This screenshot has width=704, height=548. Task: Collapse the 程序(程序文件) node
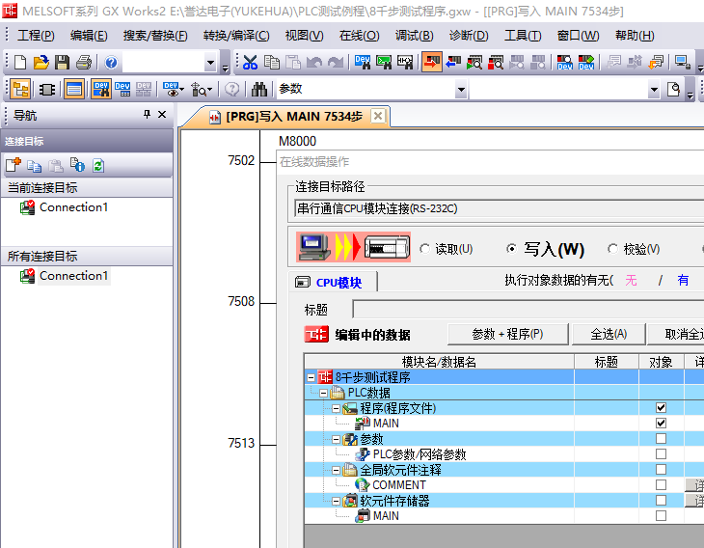(x=336, y=408)
